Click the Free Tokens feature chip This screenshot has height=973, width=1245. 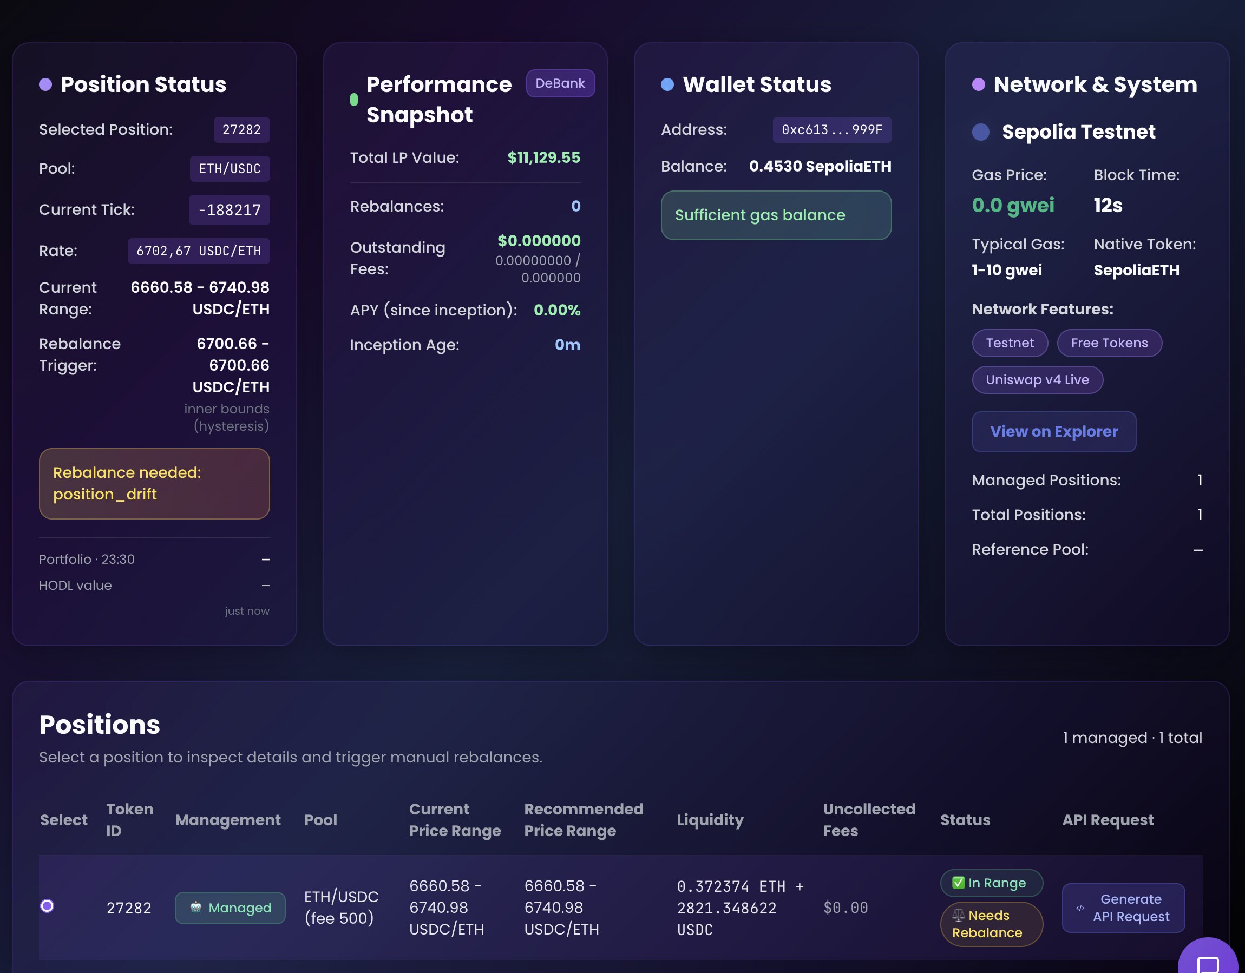(x=1109, y=343)
